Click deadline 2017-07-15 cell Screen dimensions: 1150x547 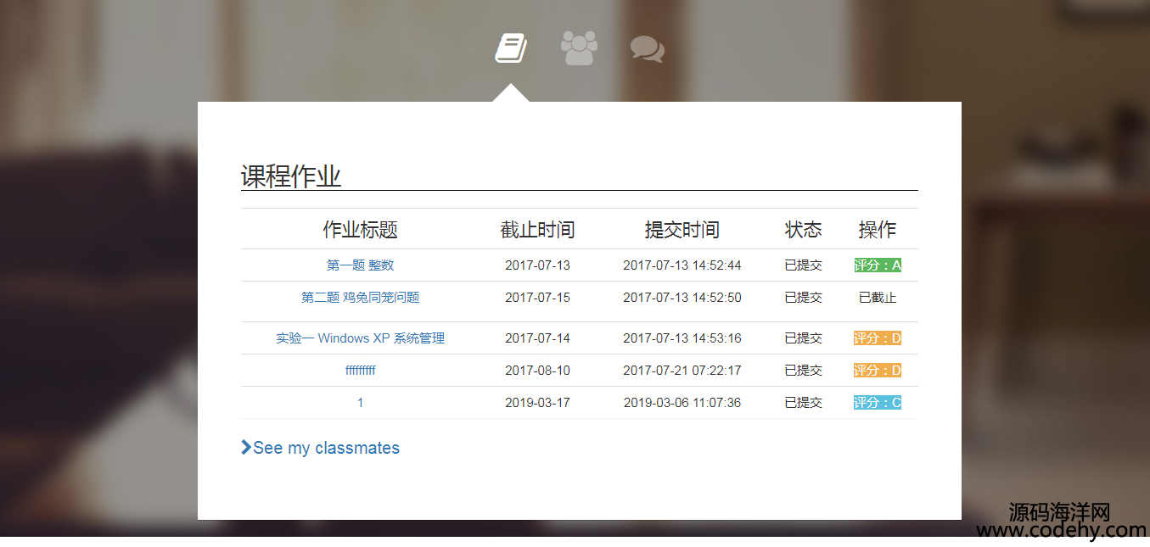537,298
